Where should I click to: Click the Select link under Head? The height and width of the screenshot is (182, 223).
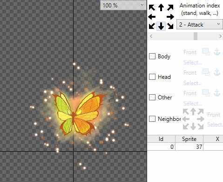tap(192, 83)
